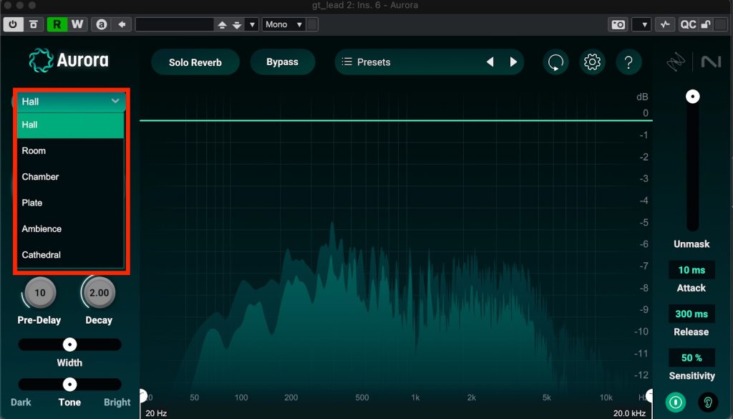Click the Width slider handle
Image resolution: width=733 pixels, height=419 pixels.
click(x=69, y=345)
